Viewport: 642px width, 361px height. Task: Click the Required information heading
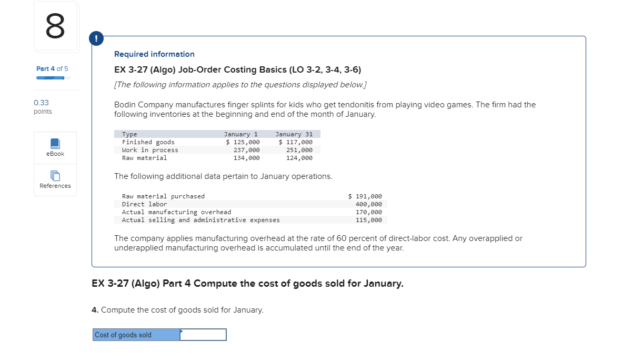pyautogui.click(x=154, y=54)
